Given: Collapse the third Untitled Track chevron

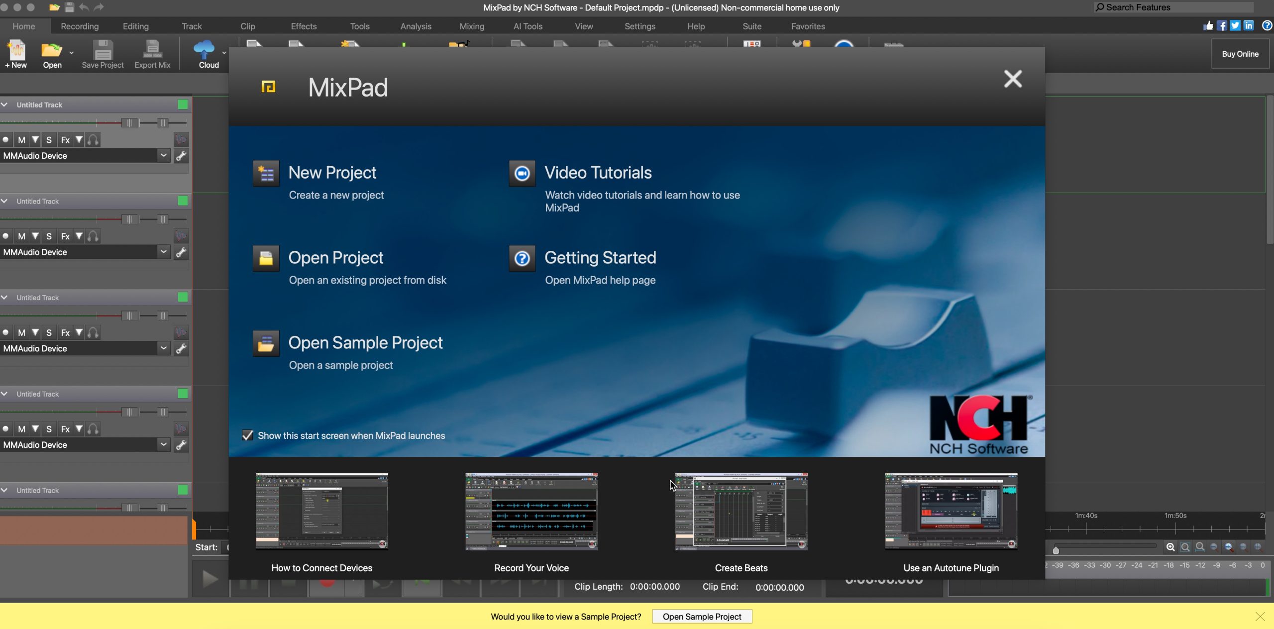Looking at the screenshot, I should pyautogui.click(x=4, y=297).
